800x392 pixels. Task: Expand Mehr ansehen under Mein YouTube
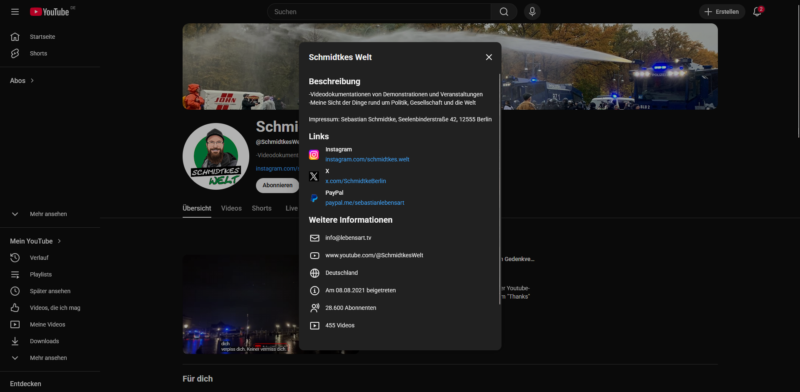(48, 358)
